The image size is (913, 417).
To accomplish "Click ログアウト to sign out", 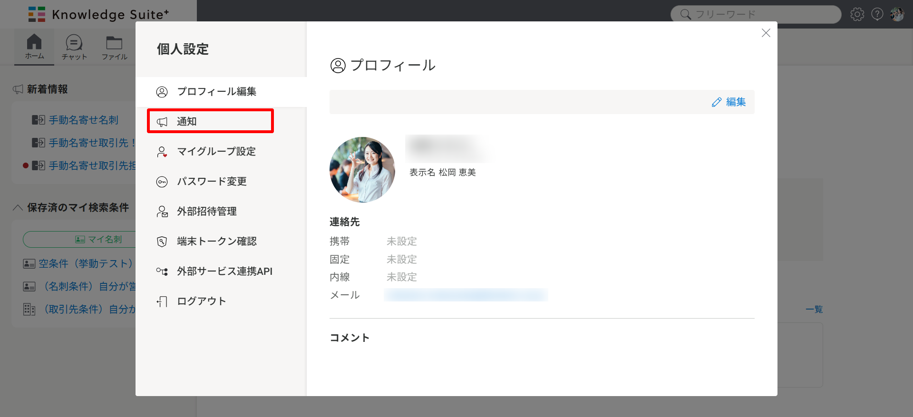I will pyautogui.click(x=201, y=301).
